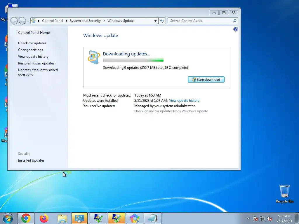
Task: Click the first warning monitor taskbar icon
Action: (x=98, y=218)
